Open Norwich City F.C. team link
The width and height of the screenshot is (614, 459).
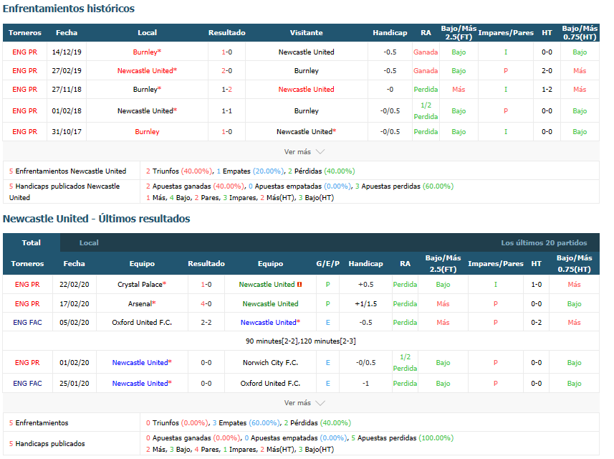270,363
